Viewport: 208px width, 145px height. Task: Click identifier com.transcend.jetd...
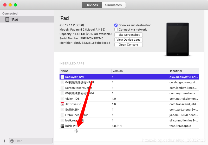(184, 104)
